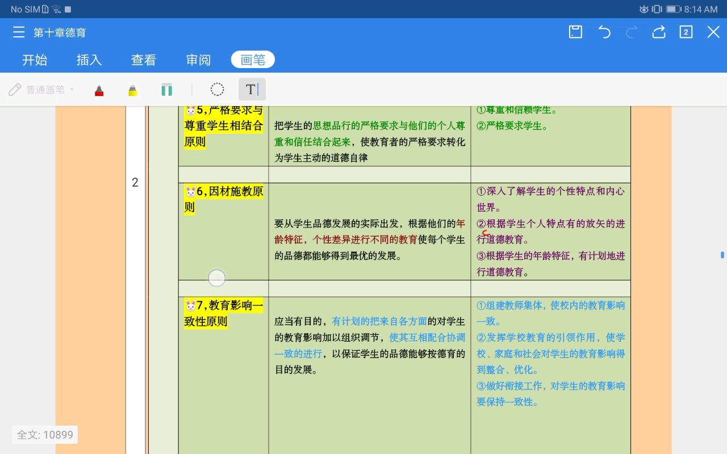Switch to the 开始 tab
The width and height of the screenshot is (727, 454).
[x=35, y=60]
